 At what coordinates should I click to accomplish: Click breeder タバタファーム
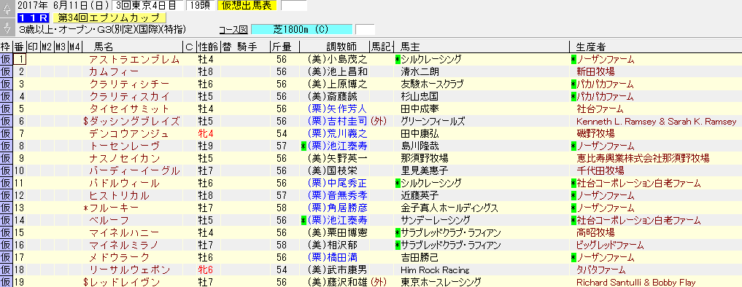pyautogui.click(x=600, y=270)
